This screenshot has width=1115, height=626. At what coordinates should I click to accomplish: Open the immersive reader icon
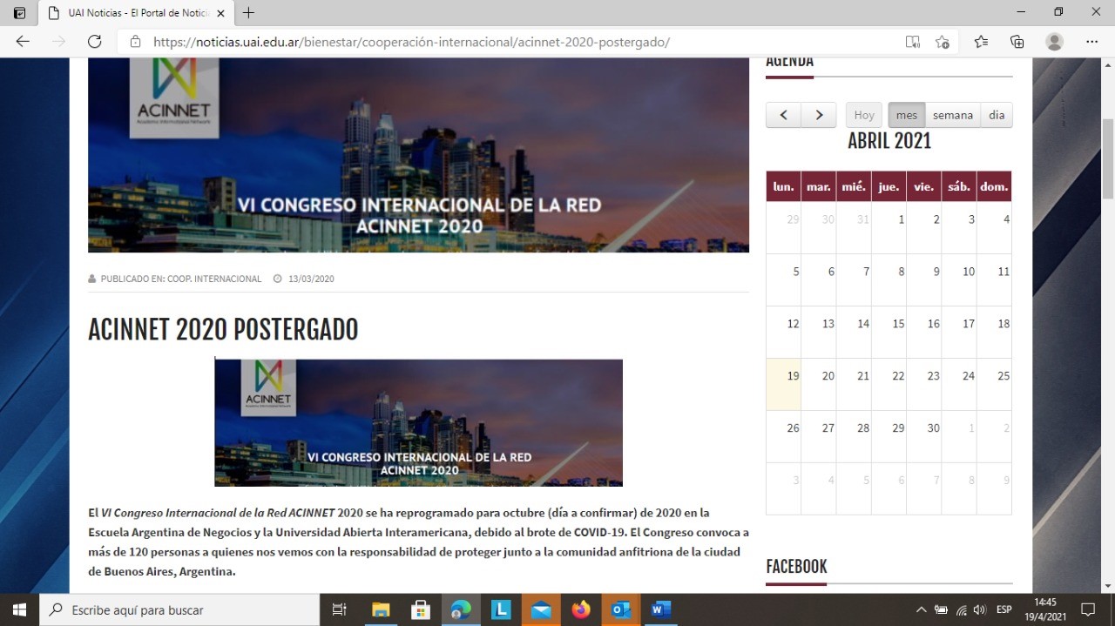(912, 42)
